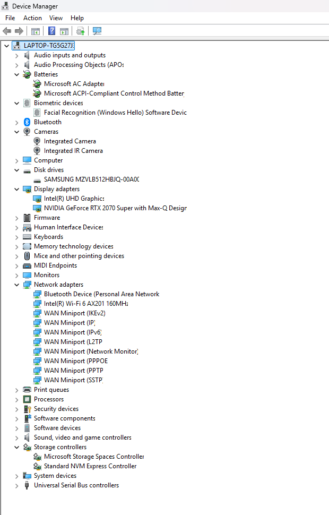Select WAN Miniport (PPPOE)
Viewport: 329px width, 515px height.
76,361
